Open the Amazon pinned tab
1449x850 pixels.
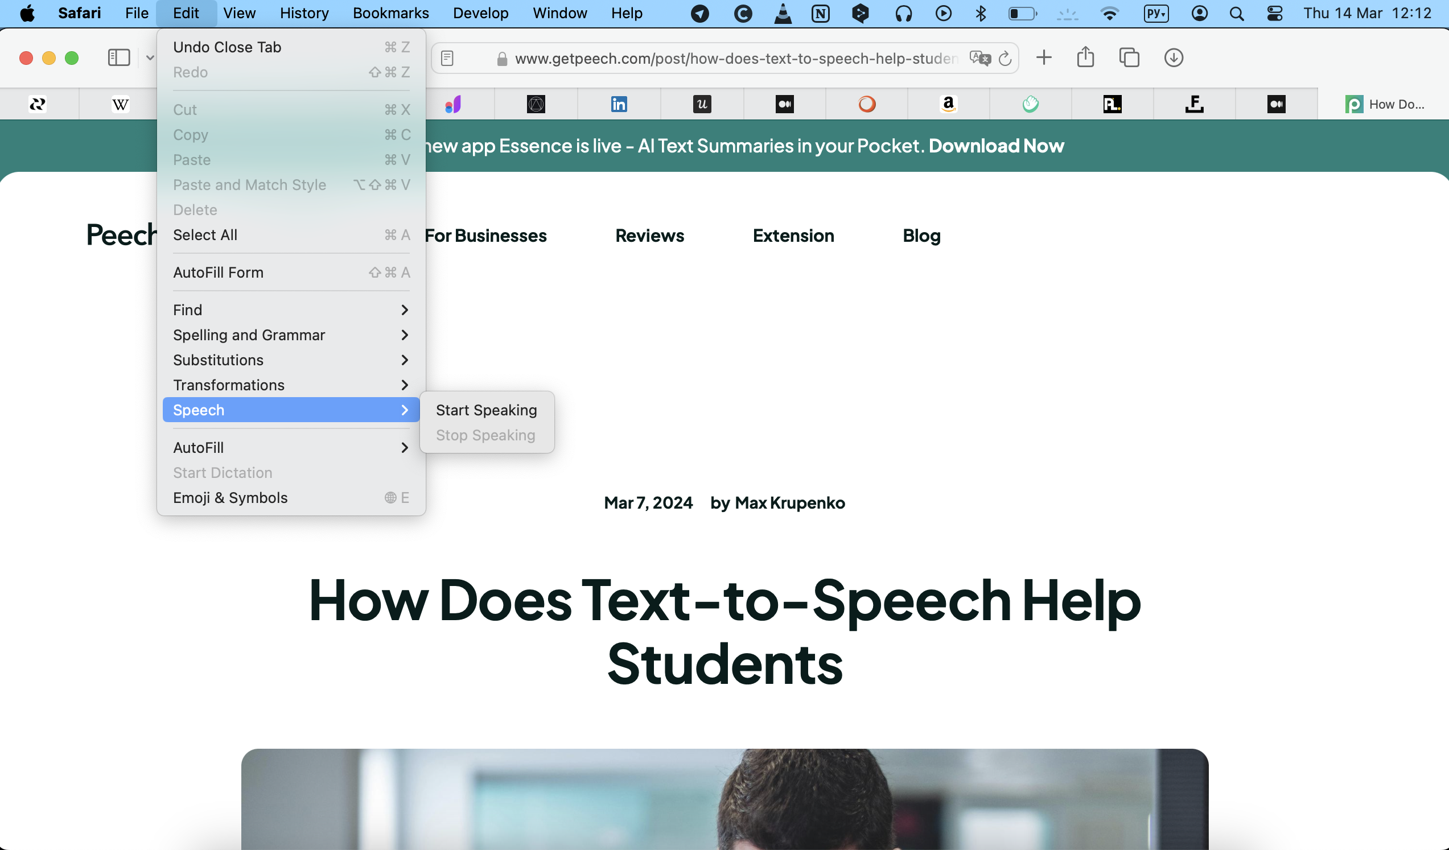(948, 104)
